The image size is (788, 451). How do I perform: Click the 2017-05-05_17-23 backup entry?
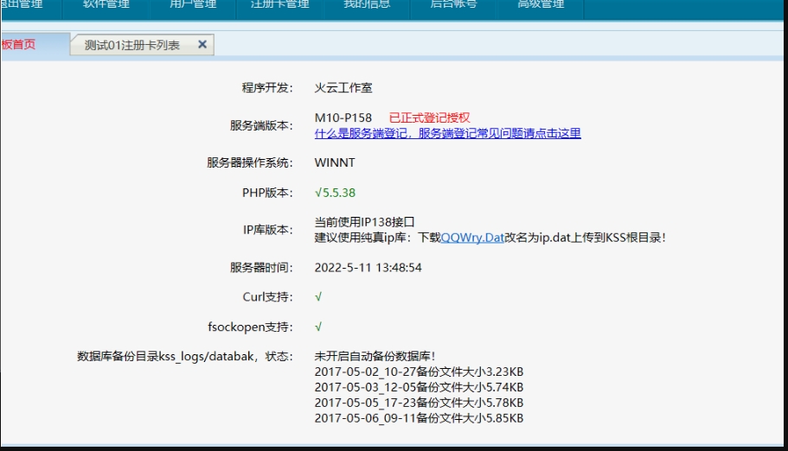click(419, 403)
